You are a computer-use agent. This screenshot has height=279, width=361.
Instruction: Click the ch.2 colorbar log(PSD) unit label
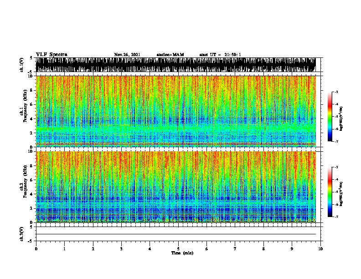tap(341, 194)
